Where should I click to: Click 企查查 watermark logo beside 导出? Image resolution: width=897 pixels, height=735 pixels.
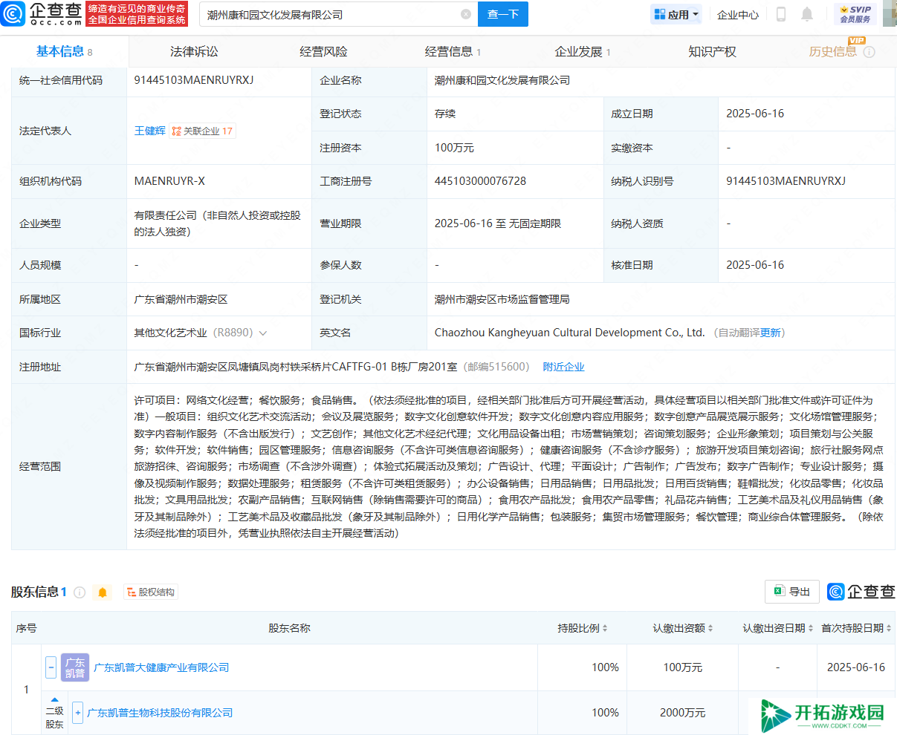click(861, 592)
